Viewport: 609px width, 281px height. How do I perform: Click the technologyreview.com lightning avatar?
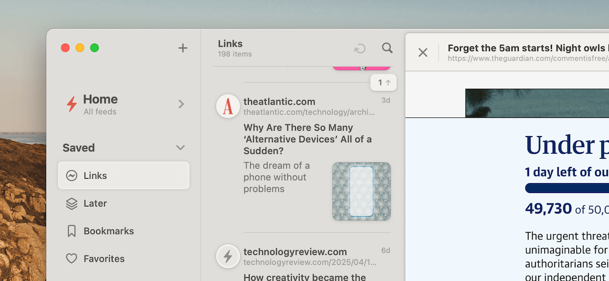pyautogui.click(x=228, y=256)
